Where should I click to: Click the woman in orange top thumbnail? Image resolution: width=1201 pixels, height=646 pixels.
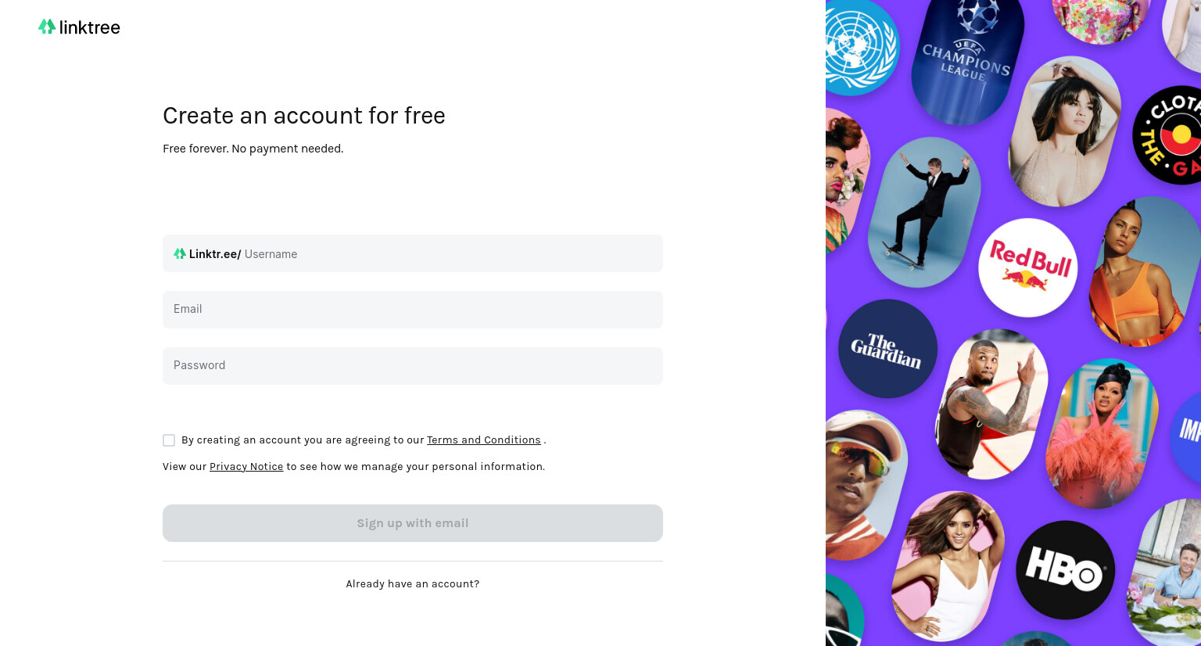(1143, 271)
